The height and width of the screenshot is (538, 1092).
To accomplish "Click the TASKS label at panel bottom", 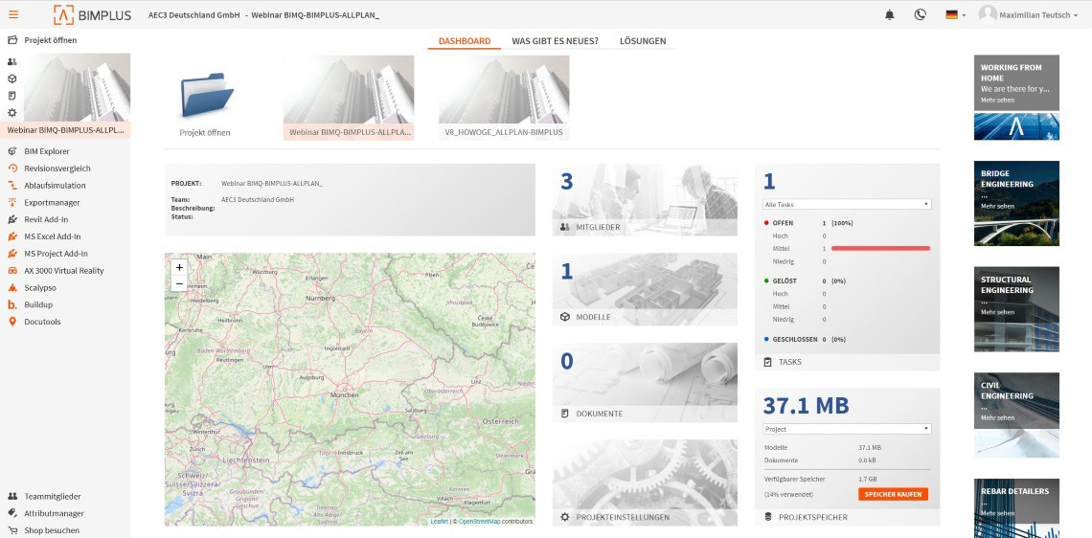I will [789, 362].
